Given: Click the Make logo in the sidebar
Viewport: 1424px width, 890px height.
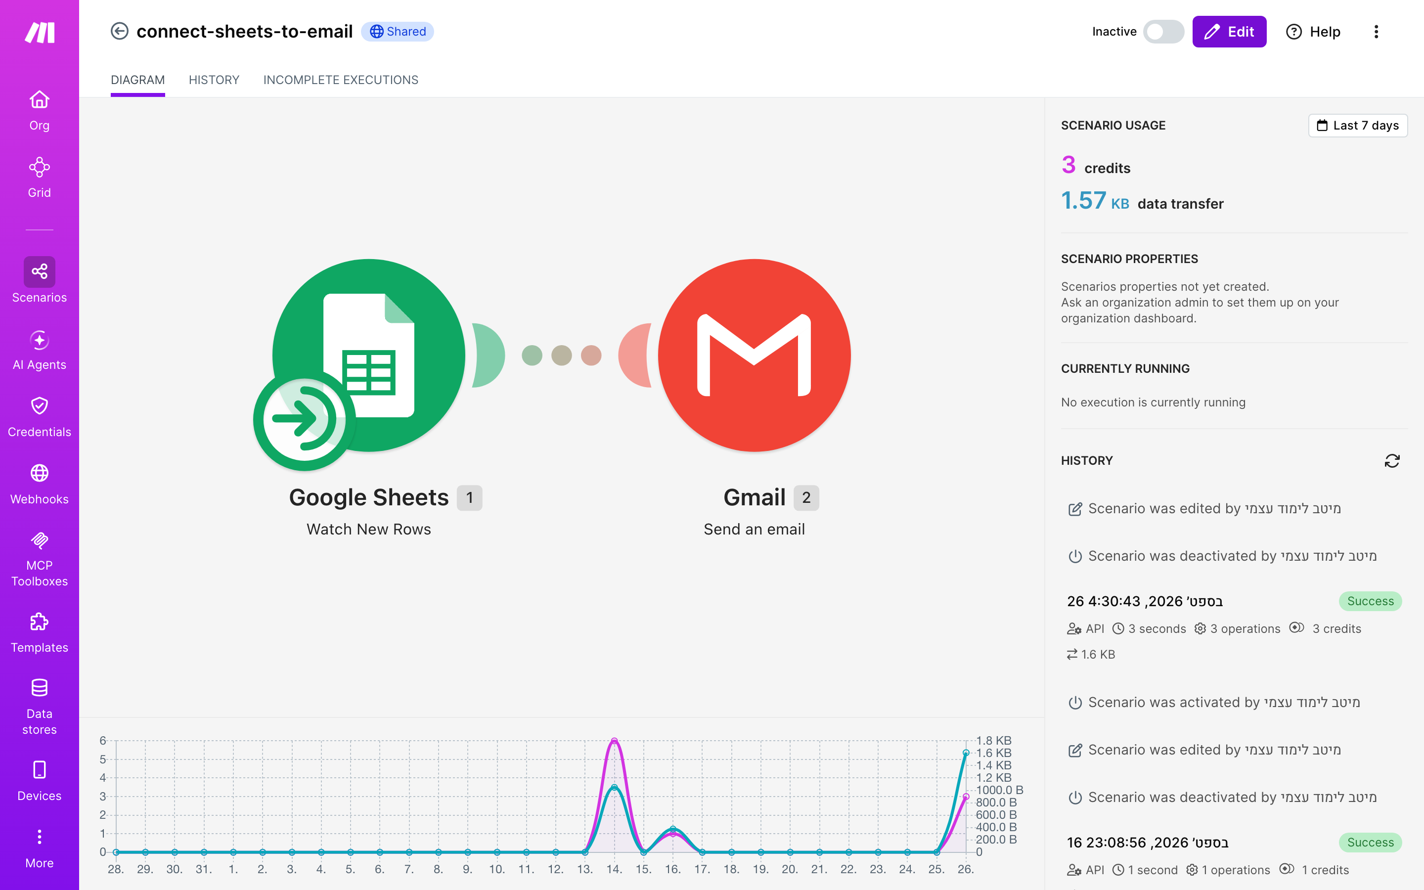Looking at the screenshot, I should (40, 32).
